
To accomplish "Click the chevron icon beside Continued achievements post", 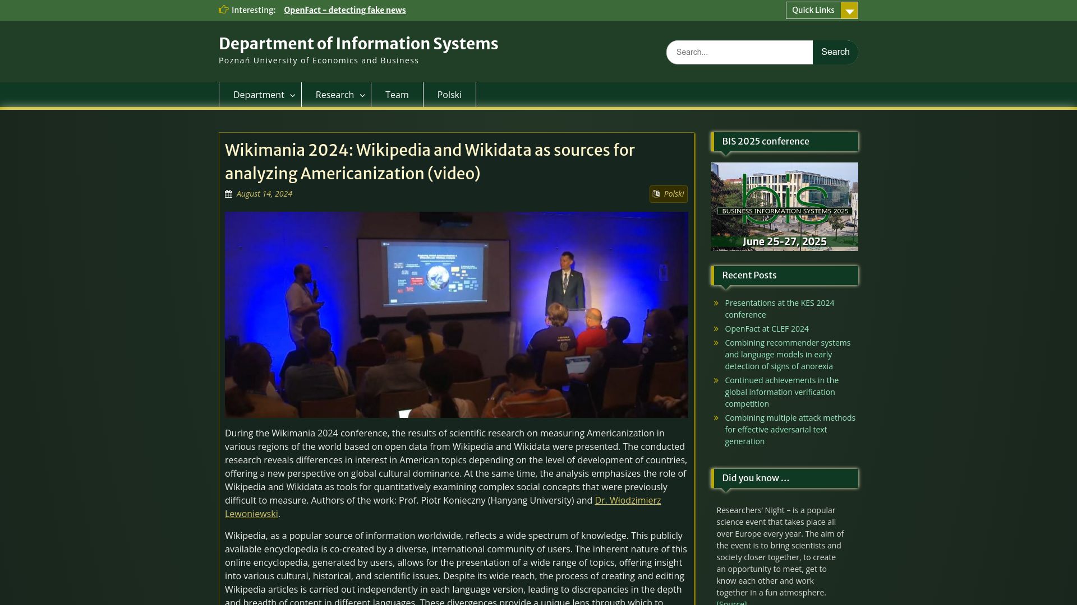I will pos(716,380).
